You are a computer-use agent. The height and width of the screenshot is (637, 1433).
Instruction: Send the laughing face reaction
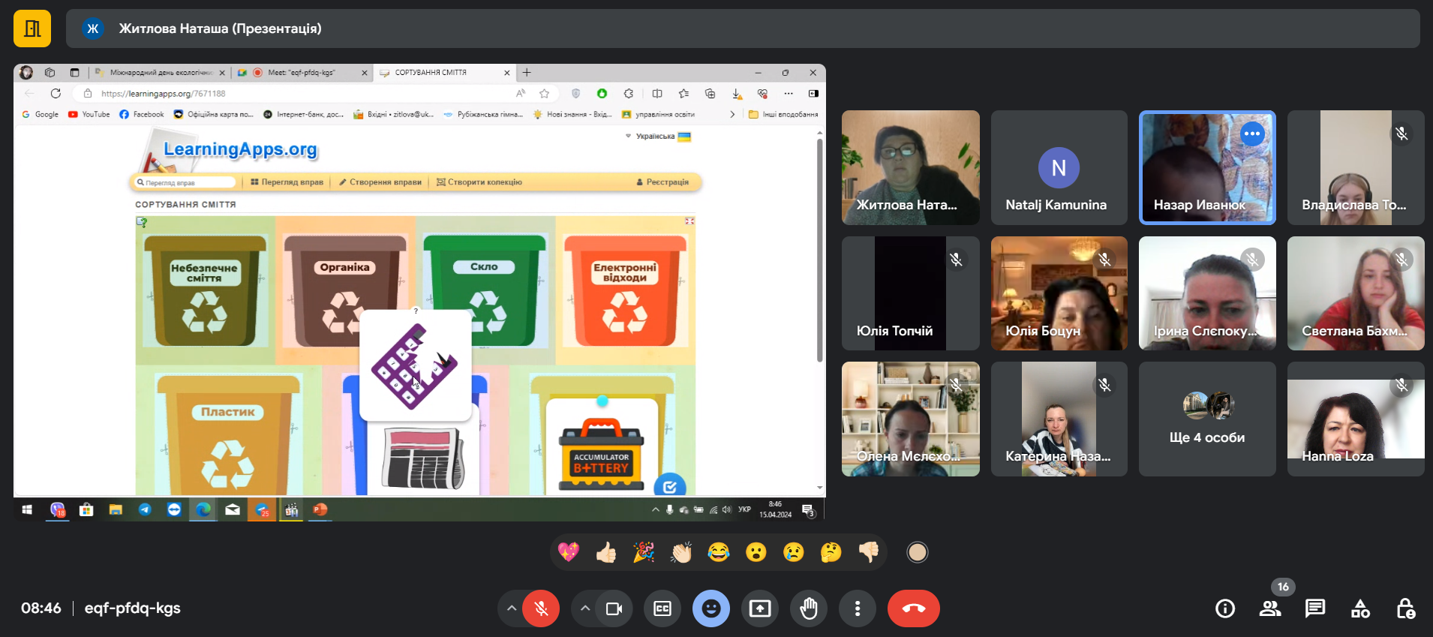[718, 553]
